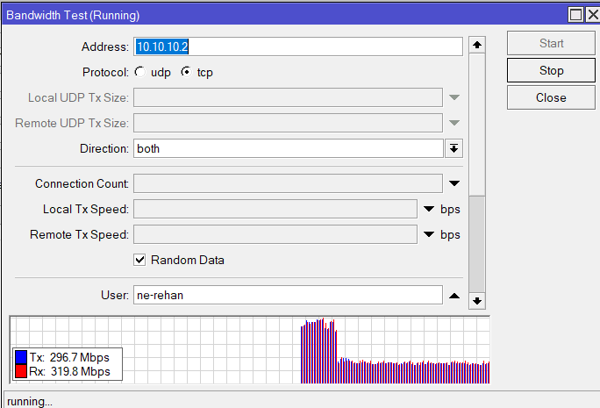Collapse the User field arrow
This screenshot has width=600, height=408.
[x=454, y=296]
